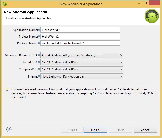Open the Target SDK dropdown
Image resolution: width=162 pixels, height=138 pixels.
(82, 62)
